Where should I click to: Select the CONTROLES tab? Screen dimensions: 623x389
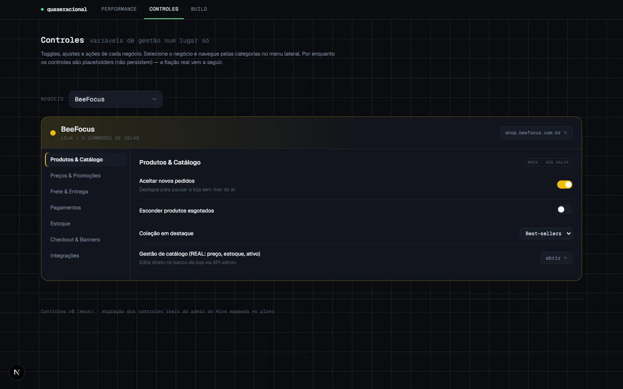(164, 9)
